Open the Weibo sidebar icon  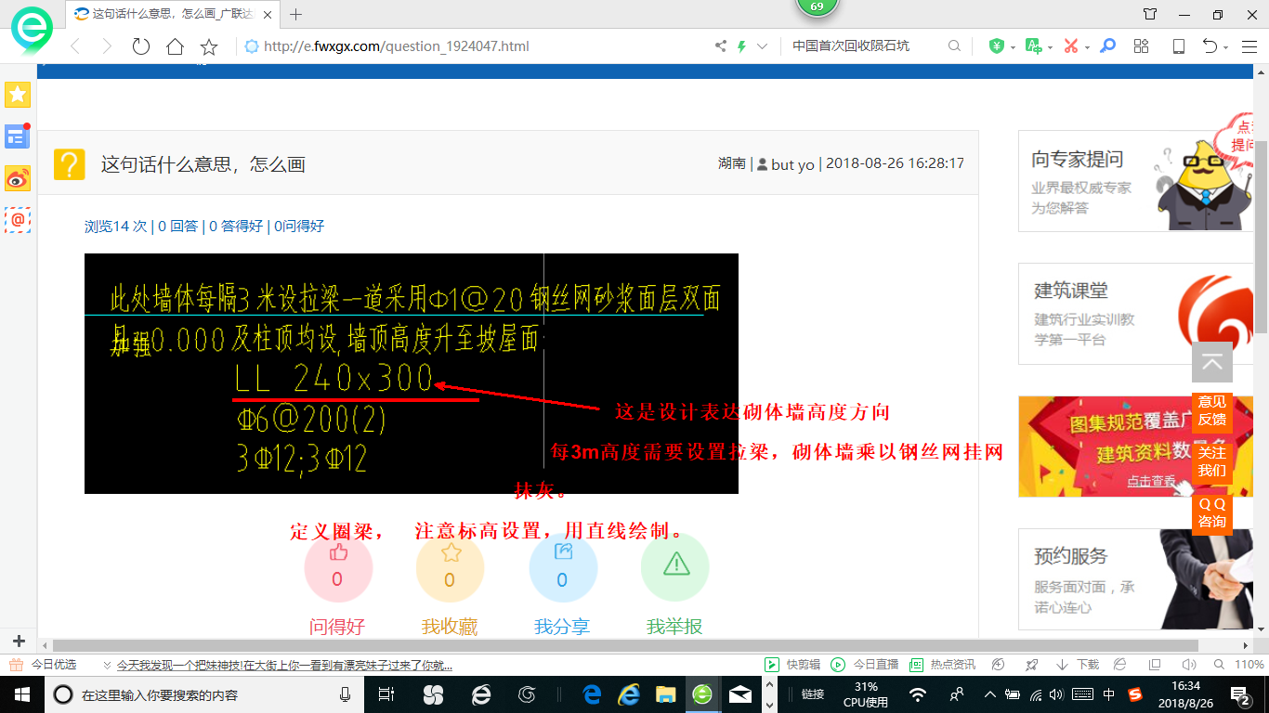[18, 178]
